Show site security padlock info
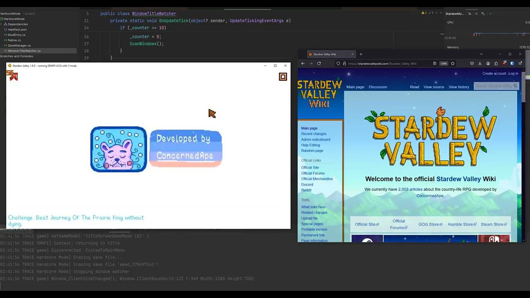 coord(344,63)
